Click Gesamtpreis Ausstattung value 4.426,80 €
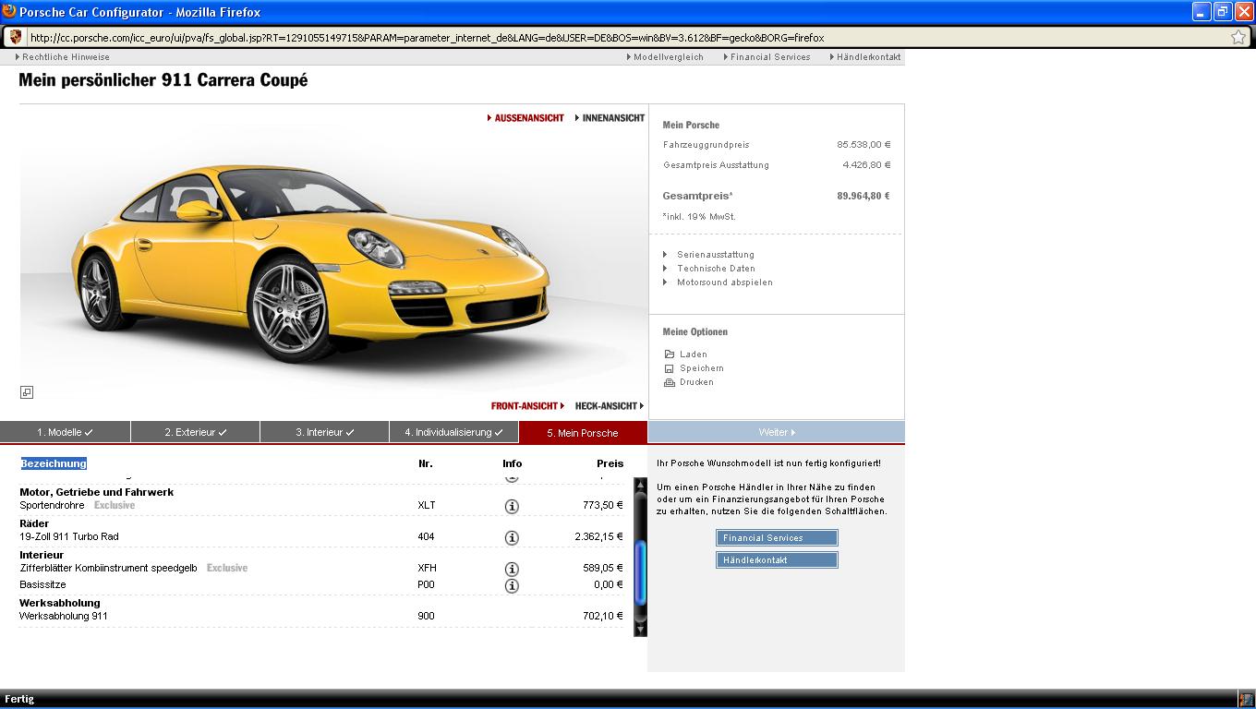The width and height of the screenshot is (1256, 709). point(866,165)
